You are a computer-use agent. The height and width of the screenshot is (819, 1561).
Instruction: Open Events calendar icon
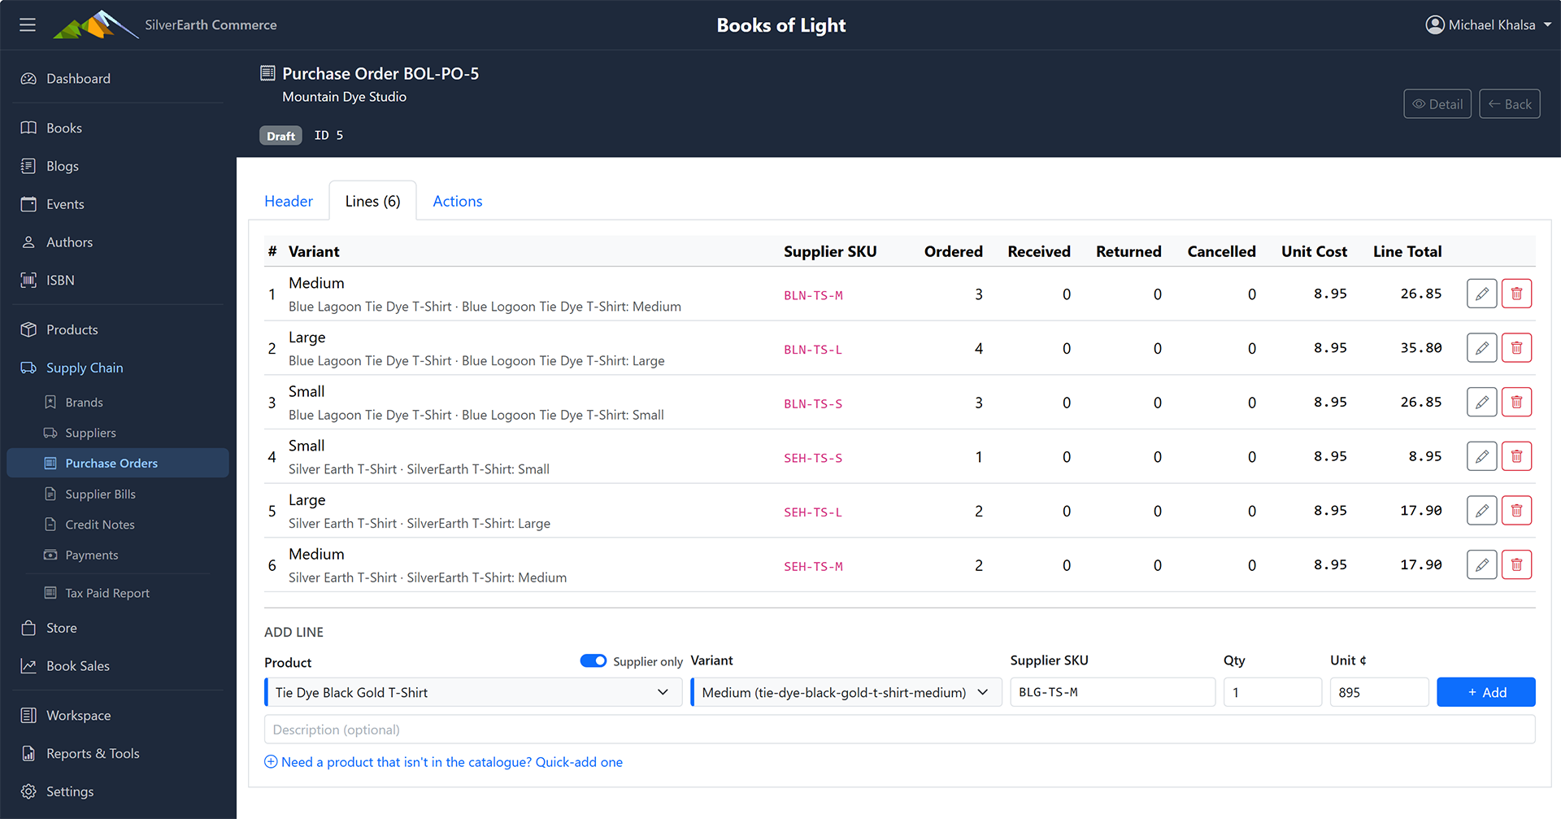click(x=28, y=204)
